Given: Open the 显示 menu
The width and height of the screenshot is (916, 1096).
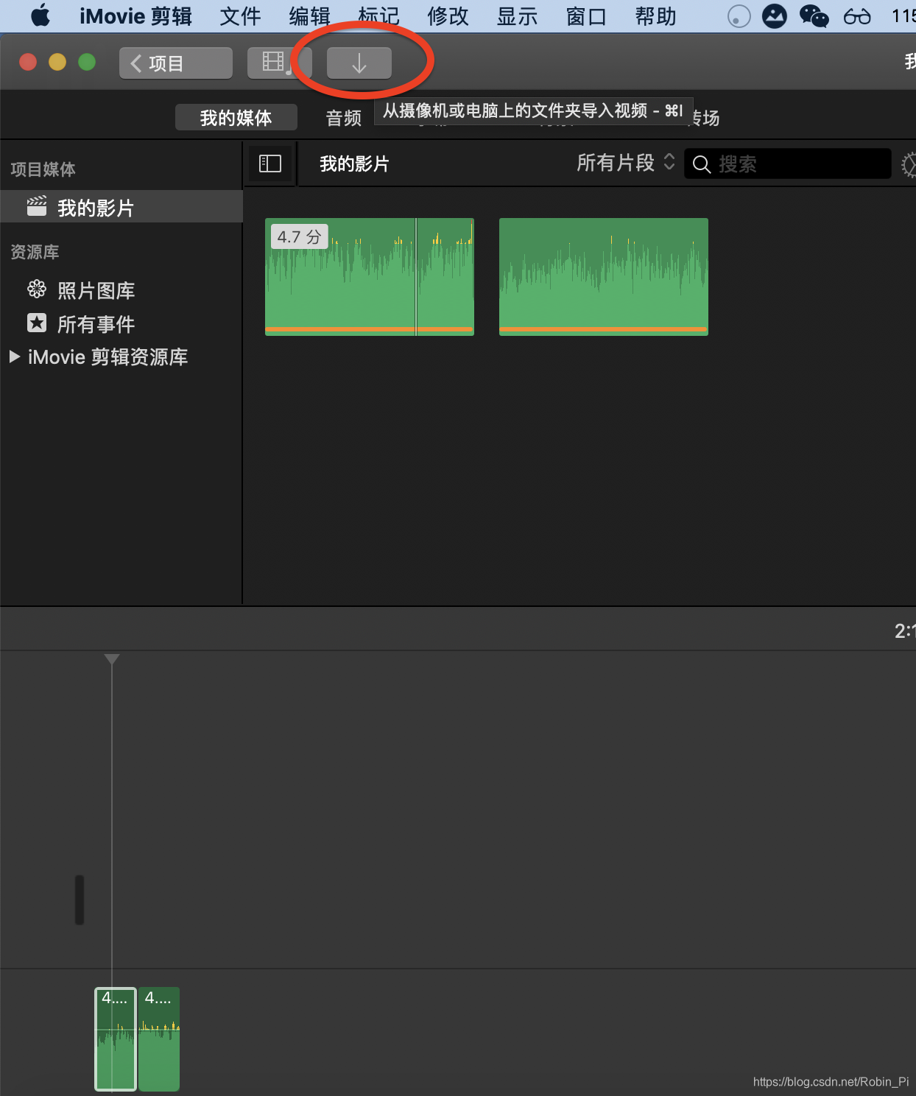Looking at the screenshot, I should (517, 16).
